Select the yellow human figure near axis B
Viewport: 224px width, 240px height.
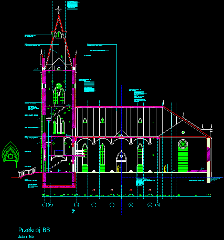(x=165, y=168)
